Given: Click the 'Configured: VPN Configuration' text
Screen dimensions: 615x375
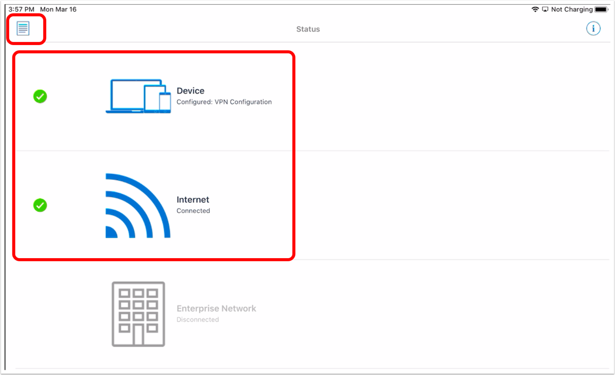Looking at the screenshot, I should click(224, 102).
